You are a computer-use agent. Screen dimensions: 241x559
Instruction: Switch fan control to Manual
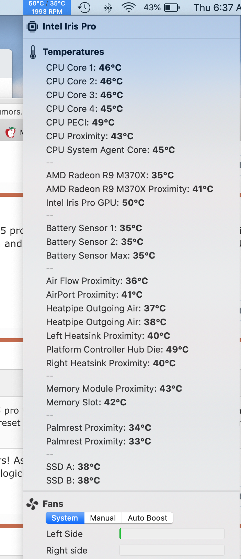coord(103,518)
